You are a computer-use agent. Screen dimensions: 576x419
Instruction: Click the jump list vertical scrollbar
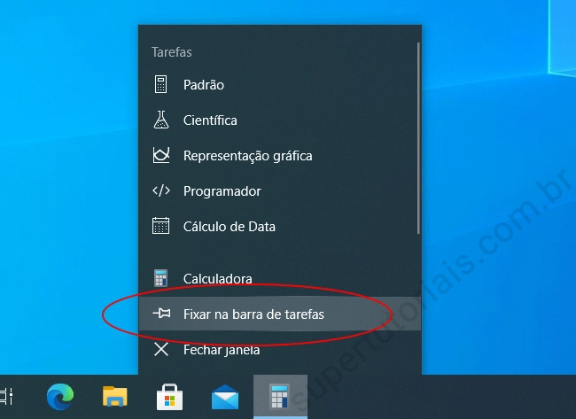(418, 138)
